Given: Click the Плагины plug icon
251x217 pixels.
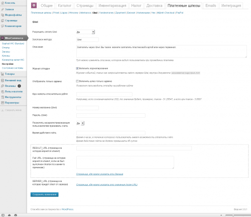Looking at the screenshot, I should (x=3, y=86).
